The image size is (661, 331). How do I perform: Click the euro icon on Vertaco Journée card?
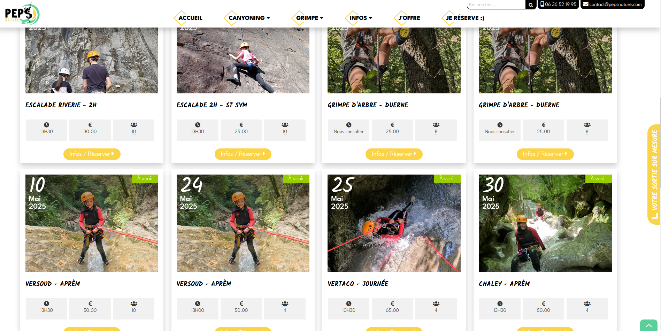(x=392, y=303)
